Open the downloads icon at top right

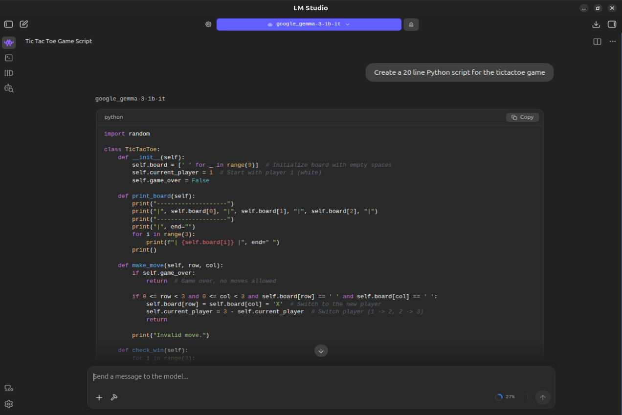click(596, 24)
